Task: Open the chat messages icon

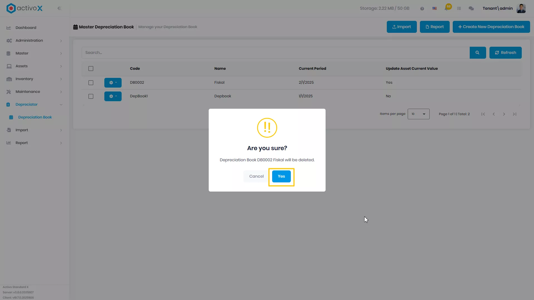Action: (471, 9)
